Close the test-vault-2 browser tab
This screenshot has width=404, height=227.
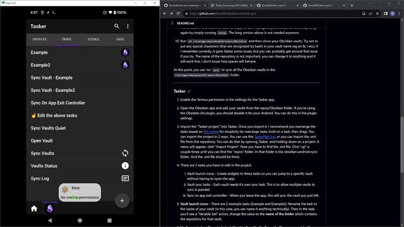coord(343,6)
